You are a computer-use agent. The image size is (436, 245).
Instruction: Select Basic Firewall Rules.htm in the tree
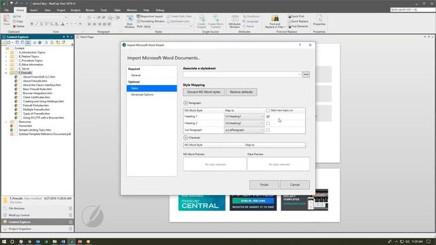[37, 89]
